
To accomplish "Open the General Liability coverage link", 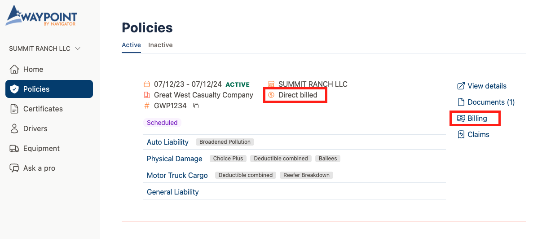I will [x=172, y=192].
